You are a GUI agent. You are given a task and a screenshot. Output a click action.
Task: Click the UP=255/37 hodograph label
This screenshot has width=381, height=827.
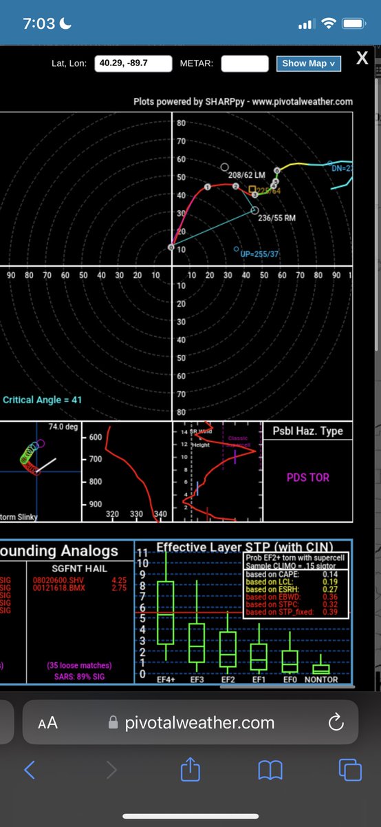point(259,254)
